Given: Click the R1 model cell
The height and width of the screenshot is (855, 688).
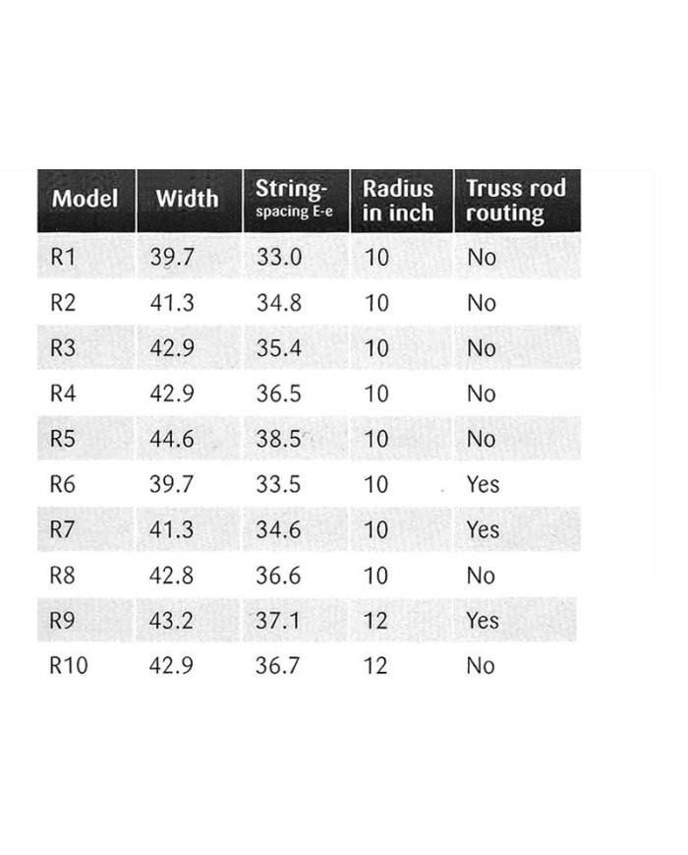Looking at the screenshot, I should pos(63,258).
